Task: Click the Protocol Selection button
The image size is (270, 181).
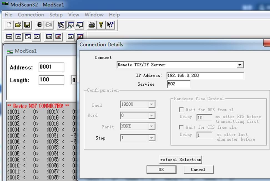Action: click(181, 159)
